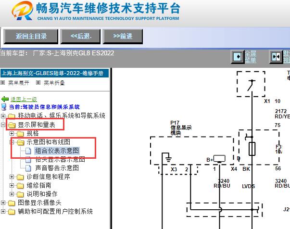Select 移动电话、娱乐系统和导航系统 folder
This screenshot has width=290, height=229.
click(x=62, y=115)
